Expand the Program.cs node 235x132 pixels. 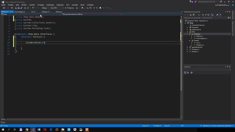pos(187,49)
